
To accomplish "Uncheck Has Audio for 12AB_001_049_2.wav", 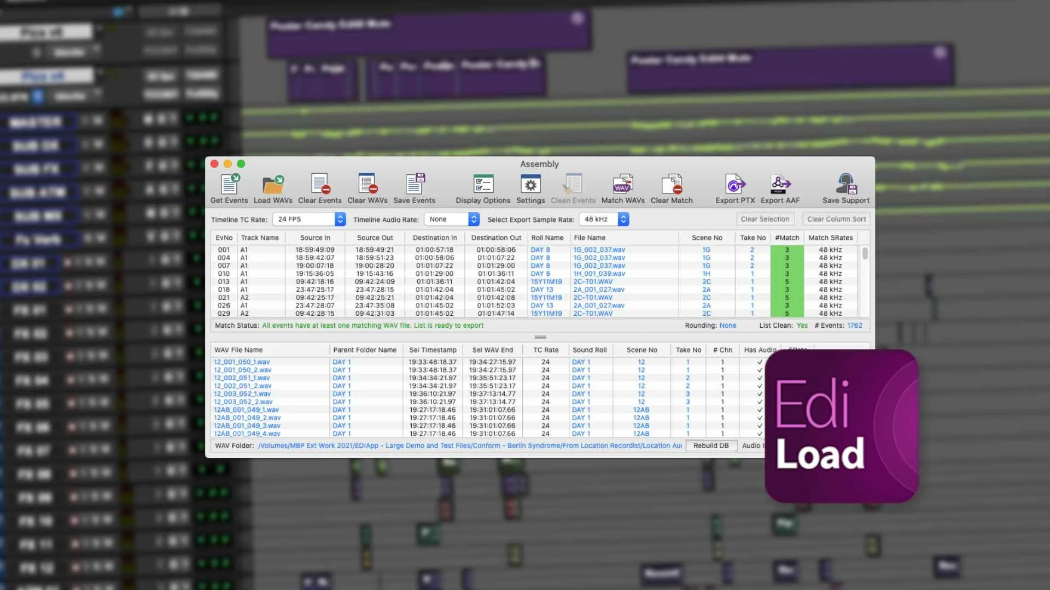I will click(760, 417).
